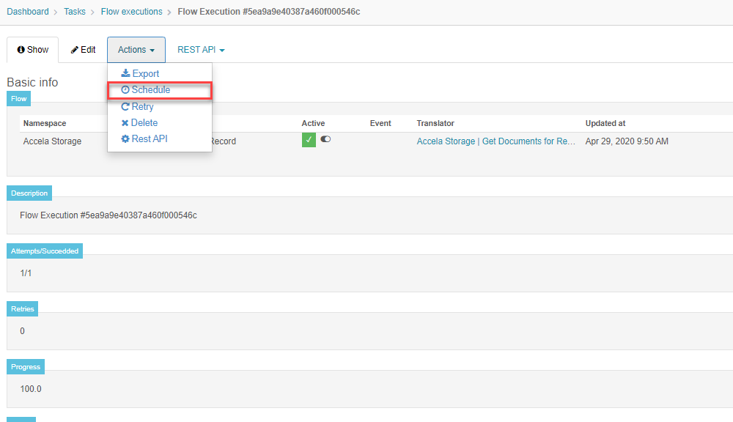Screen dimensions: 733x422
Task: Click the Event column header
Action: (x=380, y=123)
